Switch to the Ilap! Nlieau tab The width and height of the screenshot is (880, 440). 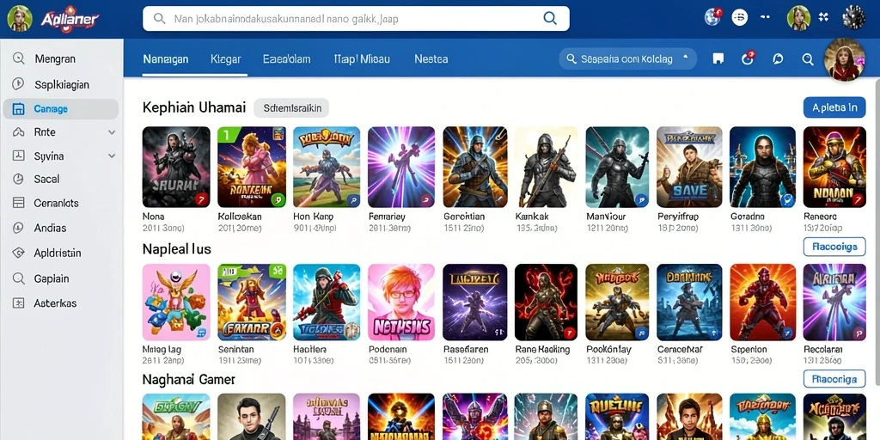(362, 59)
